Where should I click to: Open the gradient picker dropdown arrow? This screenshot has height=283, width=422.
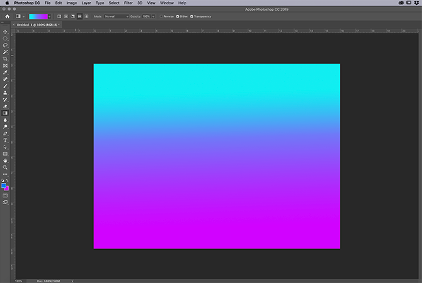click(x=50, y=16)
